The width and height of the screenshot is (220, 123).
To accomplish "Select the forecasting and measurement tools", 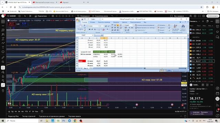I will click(x=3, y=39).
